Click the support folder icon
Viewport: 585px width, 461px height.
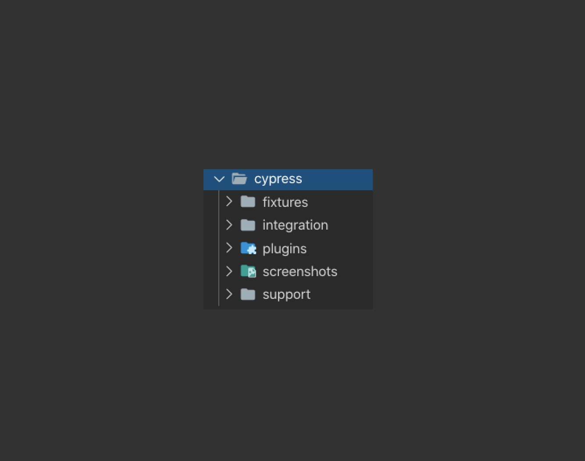[x=248, y=294]
